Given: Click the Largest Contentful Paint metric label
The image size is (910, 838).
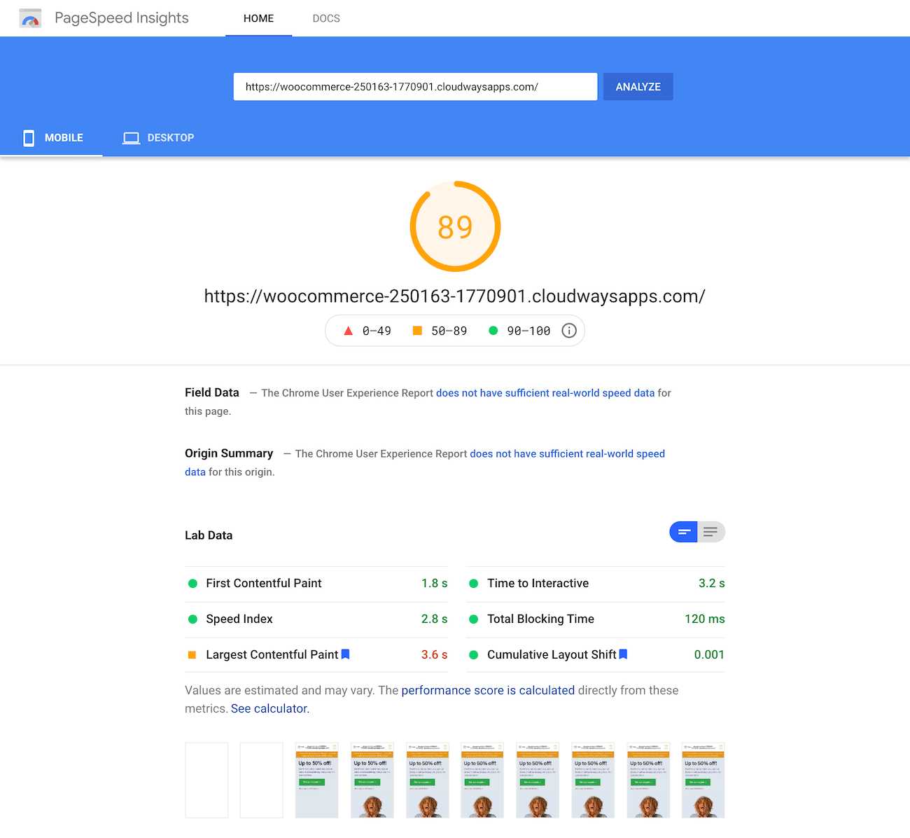Looking at the screenshot, I should pyautogui.click(x=272, y=654).
